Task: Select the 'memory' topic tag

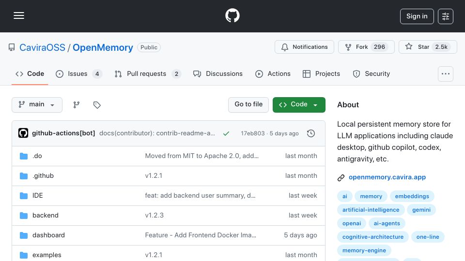Action: [371, 196]
